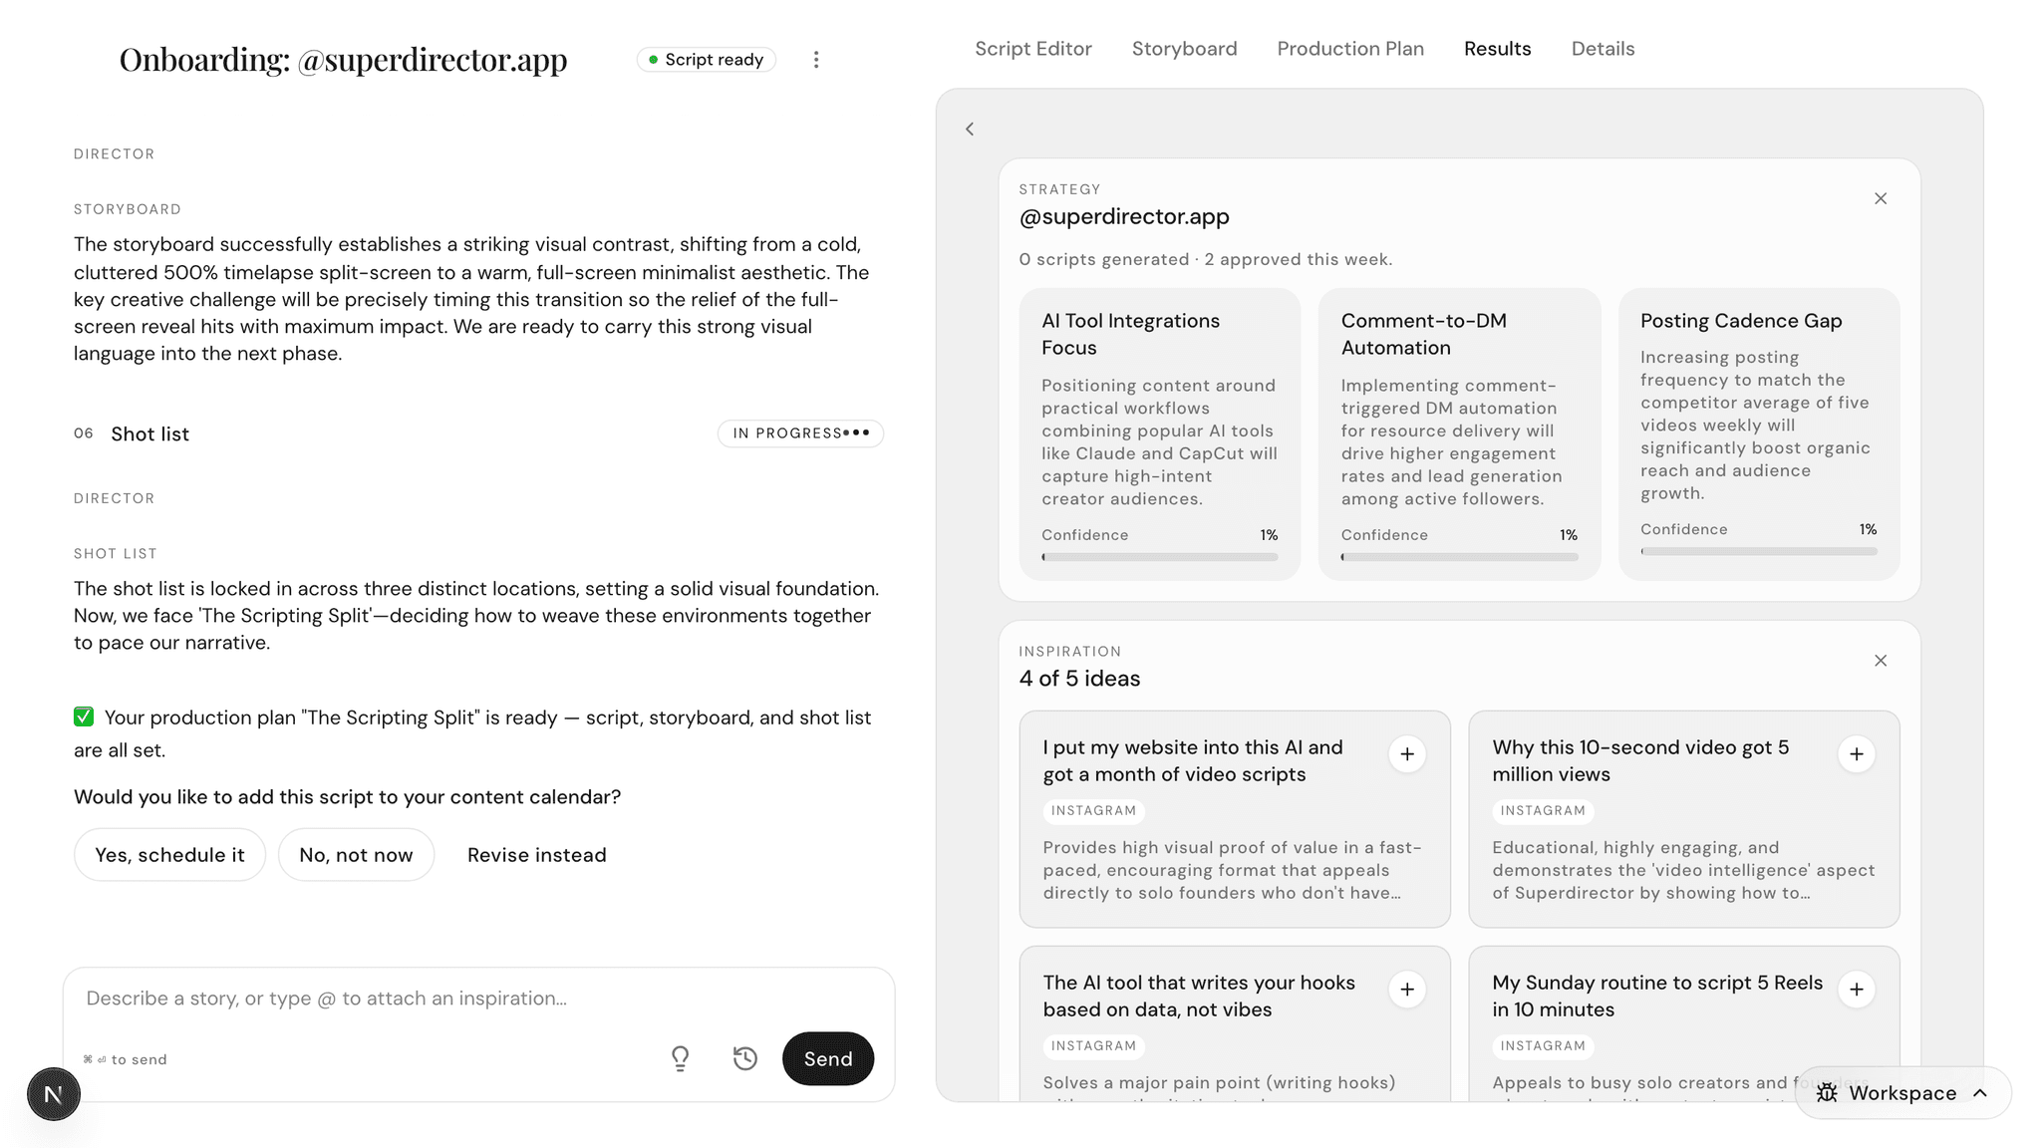Select 'Revise instead' option
This screenshot has width=2041, height=1148.
click(536, 855)
